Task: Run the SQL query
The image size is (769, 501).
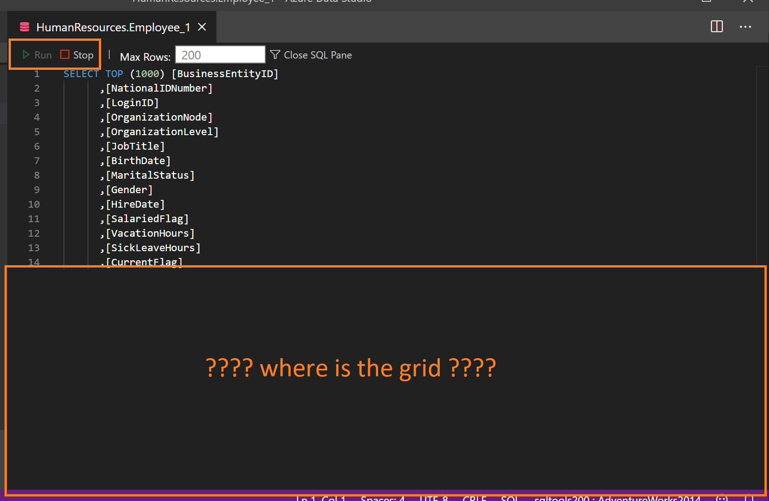Action: click(x=37, y=54)
